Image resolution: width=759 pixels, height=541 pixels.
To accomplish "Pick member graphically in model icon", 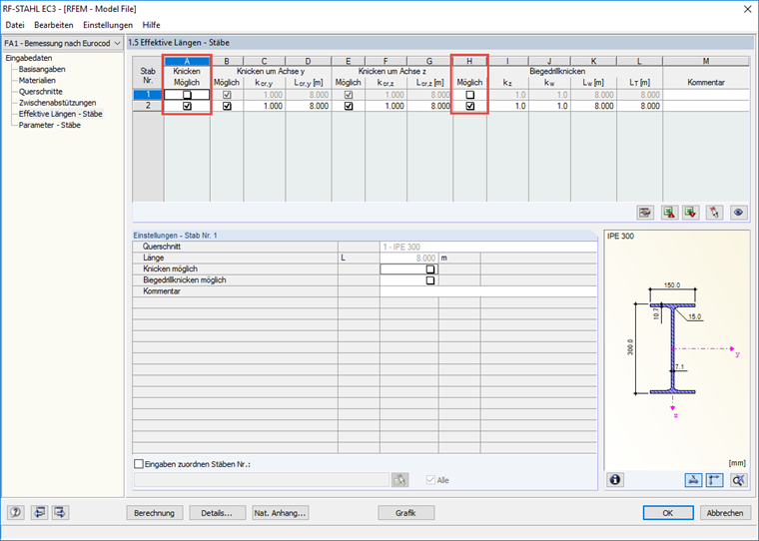I will [714, 213].
